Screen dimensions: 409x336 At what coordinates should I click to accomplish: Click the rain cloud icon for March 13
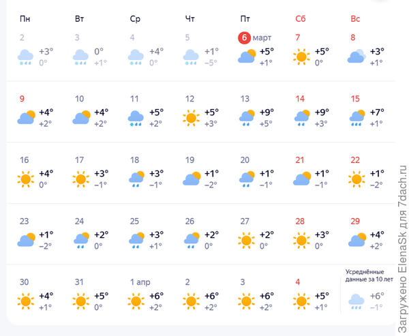pyautogui.click(x=247, y=118)
